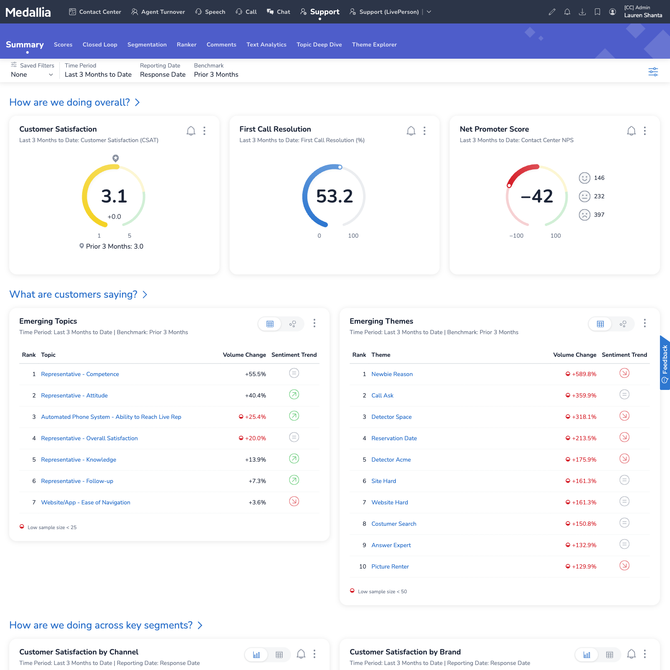
Task: Switch Emerging Topics to bubble view
Action: (x=292, y=324)
